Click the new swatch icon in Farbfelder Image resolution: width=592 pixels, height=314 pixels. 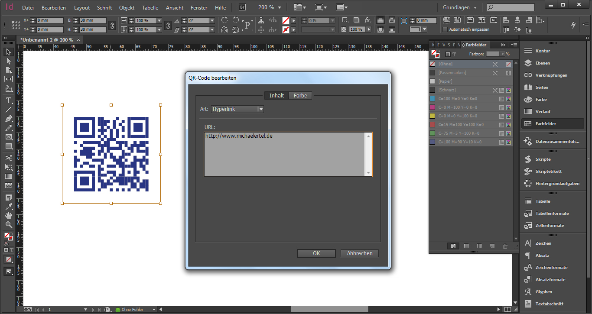[492, 246]
